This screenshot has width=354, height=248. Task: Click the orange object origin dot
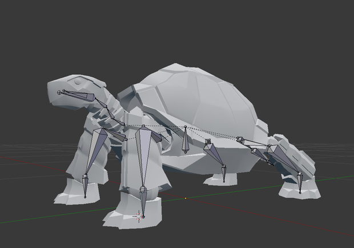tap(186, 198)
